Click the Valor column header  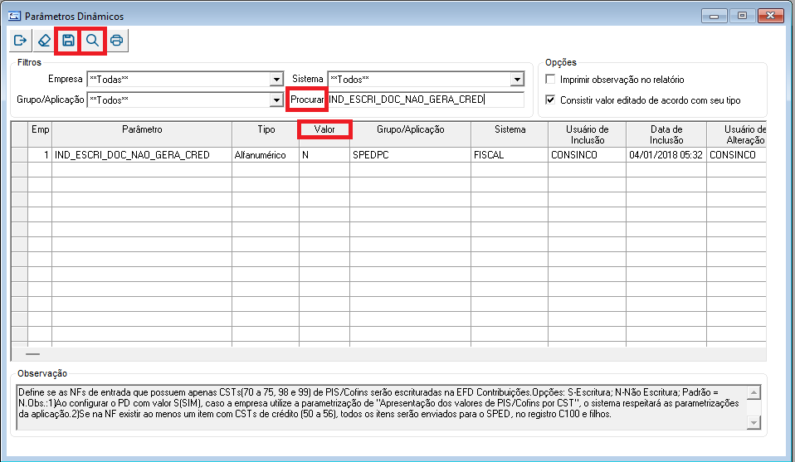coord(324,134)
